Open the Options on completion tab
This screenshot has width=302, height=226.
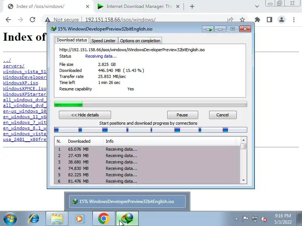140,41
